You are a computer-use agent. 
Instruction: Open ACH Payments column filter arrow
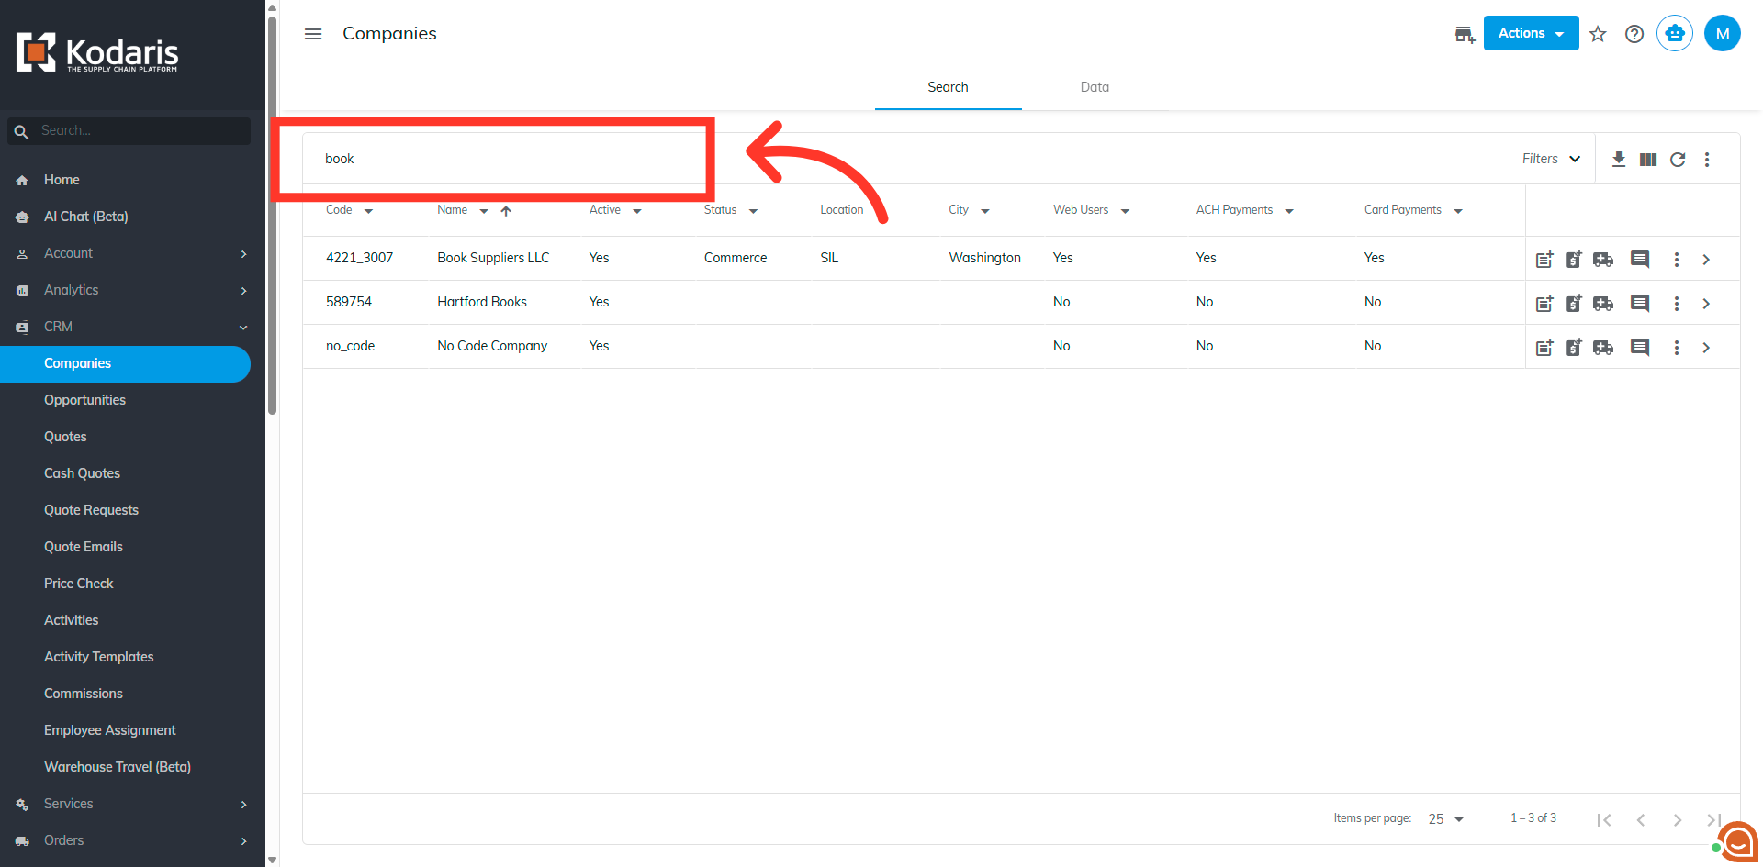coord(1289,211)
